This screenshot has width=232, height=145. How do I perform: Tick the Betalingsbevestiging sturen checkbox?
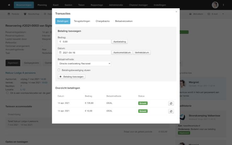pos(59,70)
